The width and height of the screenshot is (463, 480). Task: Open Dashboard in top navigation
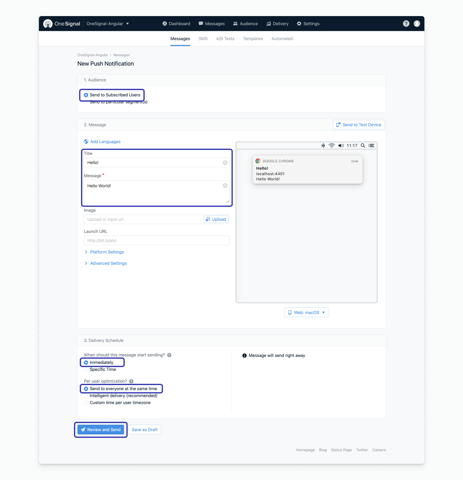point(176,23)
